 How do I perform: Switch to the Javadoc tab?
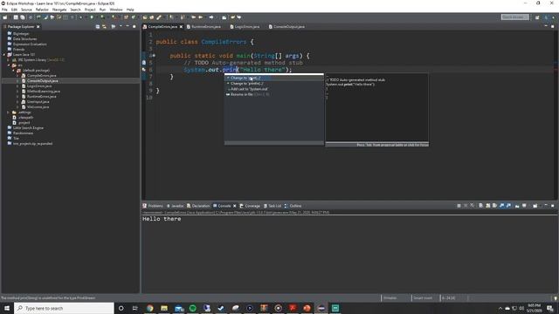(175, 206)
